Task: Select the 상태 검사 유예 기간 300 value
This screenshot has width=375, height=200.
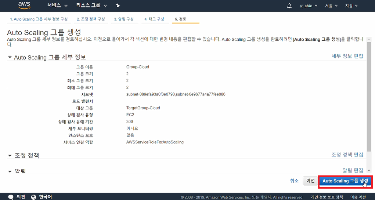Action: tap(130, 121)
